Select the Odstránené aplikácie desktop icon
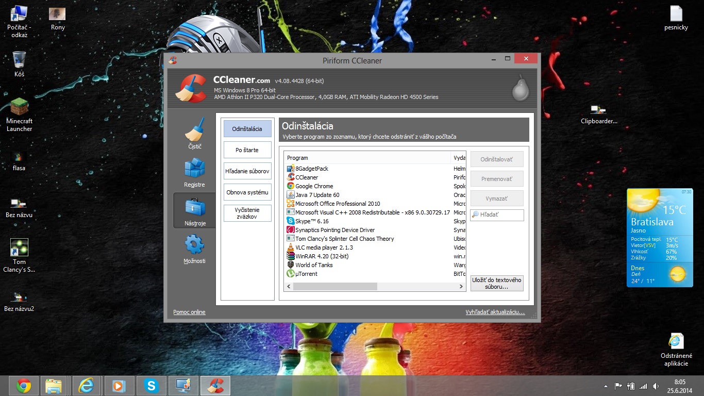The image size is (704, 396). [676, 350]
